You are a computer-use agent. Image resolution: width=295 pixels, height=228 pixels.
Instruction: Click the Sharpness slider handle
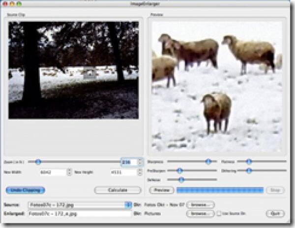click(208, 161)
